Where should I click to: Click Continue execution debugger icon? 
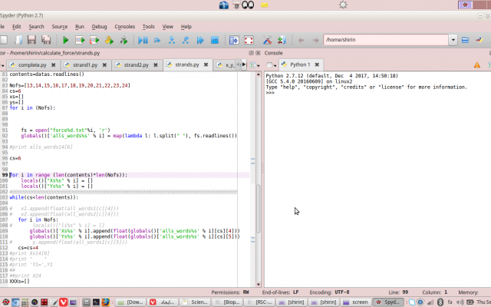pyautogui.click(x=200, y=40)
